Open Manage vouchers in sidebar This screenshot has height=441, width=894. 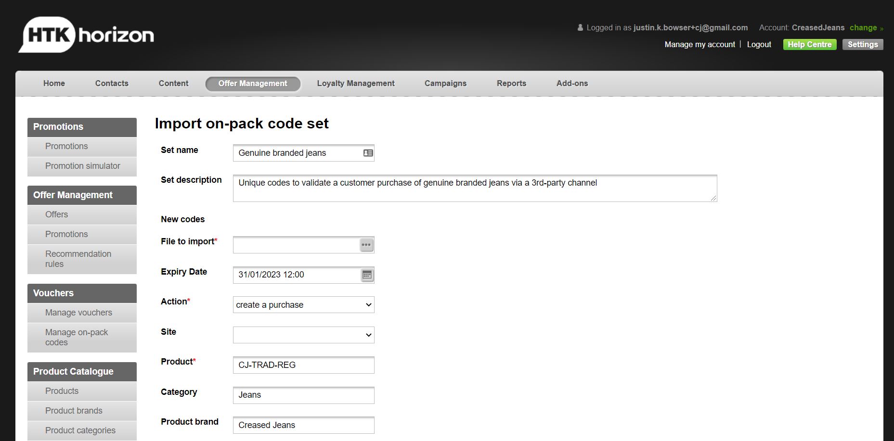[x=82, y=313]
